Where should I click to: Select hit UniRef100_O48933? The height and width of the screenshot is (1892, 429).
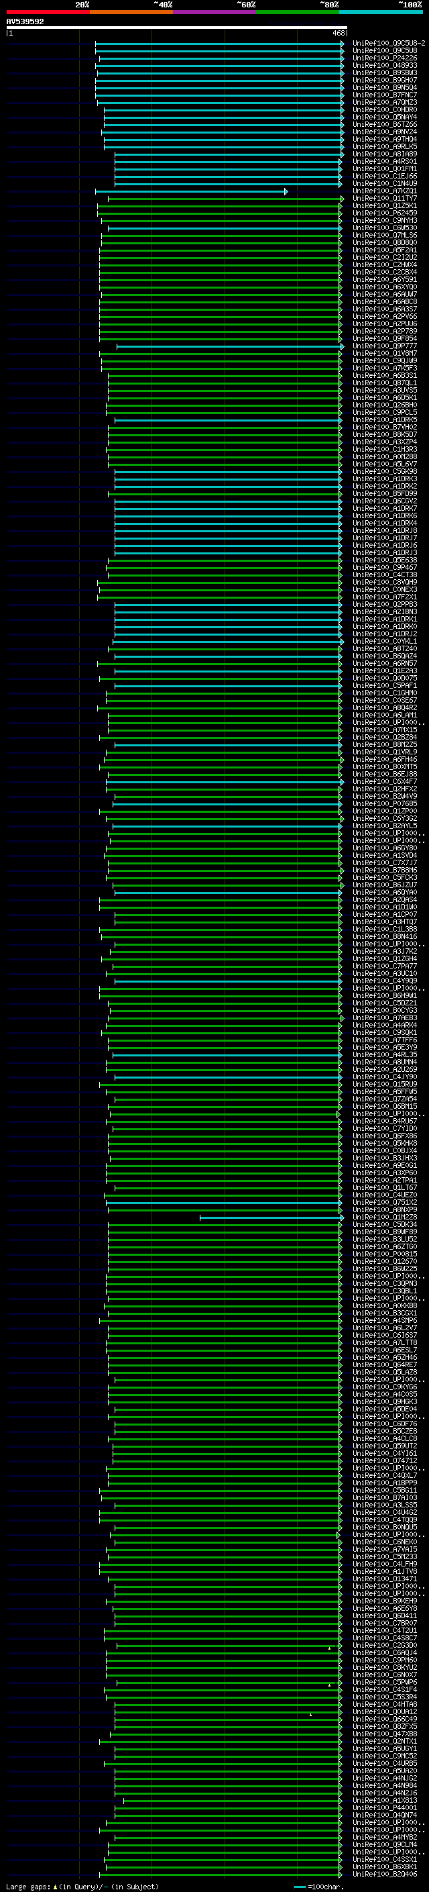tap(385, 65)
